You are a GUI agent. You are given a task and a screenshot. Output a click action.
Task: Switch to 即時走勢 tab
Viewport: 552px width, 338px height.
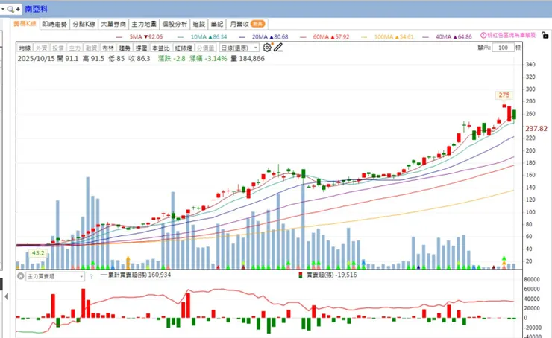[x=54, y=24]
